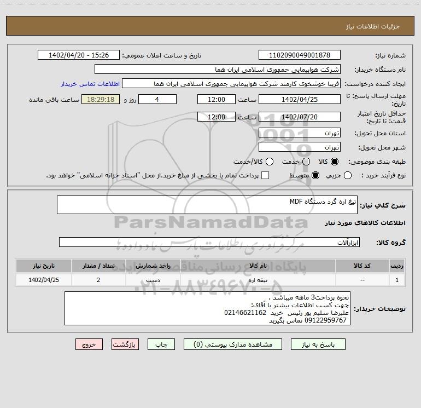Click the remaining days field showing 4
The width and height of the screenshot is (421, 408).
pyautogui.click(x=157, y=99)
